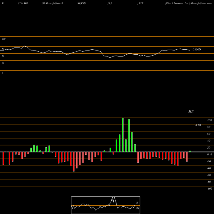Click the 'SI & MR' header text
Image resolution: width=214 pixels, height=214 pixels.
(23, 3)
